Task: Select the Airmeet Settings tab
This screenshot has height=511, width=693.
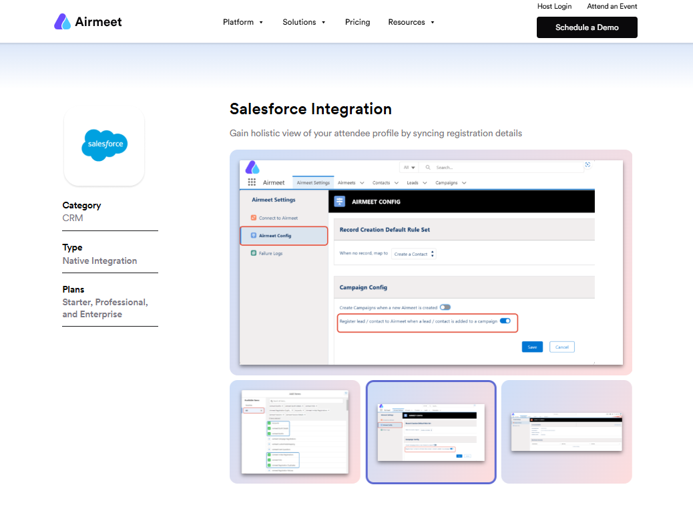Action: coord(313,182)
